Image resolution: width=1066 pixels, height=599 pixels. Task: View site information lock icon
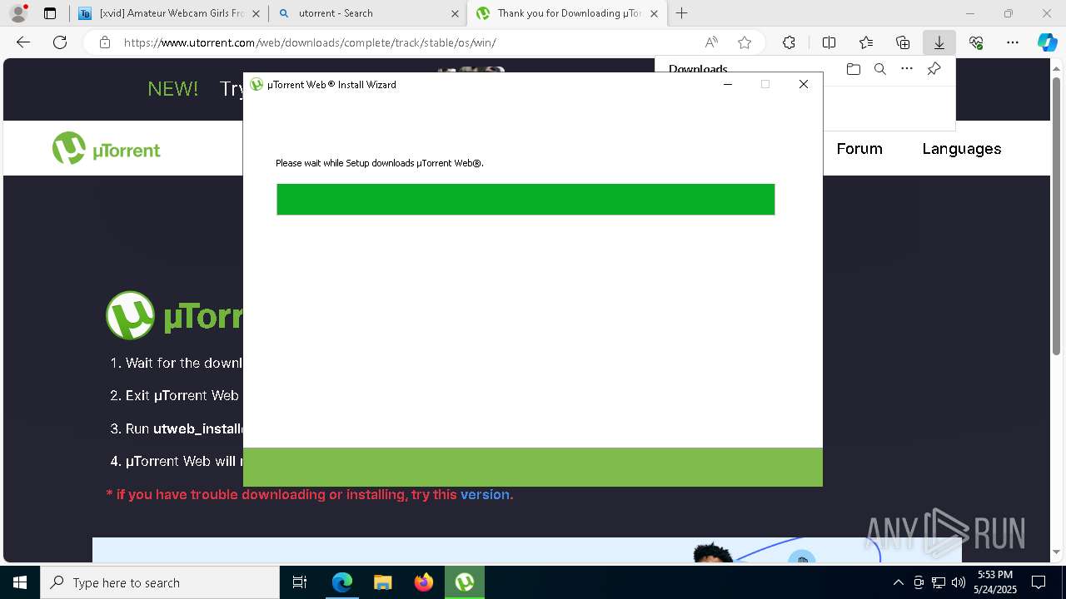tap(105, 42)
